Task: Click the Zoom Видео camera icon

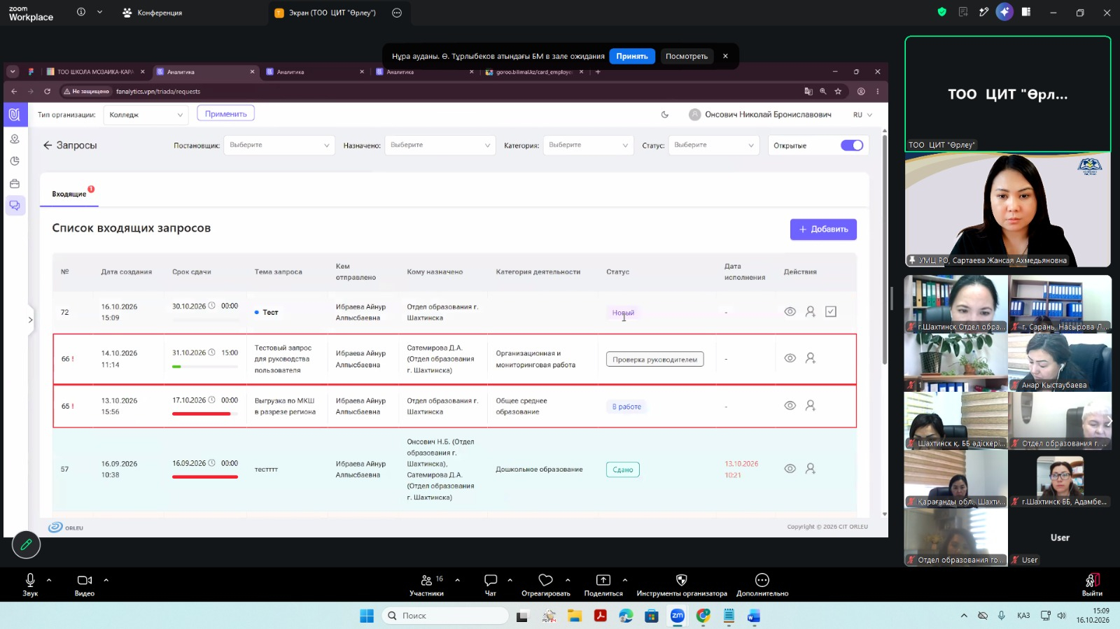Action: (x=85, y=580)
